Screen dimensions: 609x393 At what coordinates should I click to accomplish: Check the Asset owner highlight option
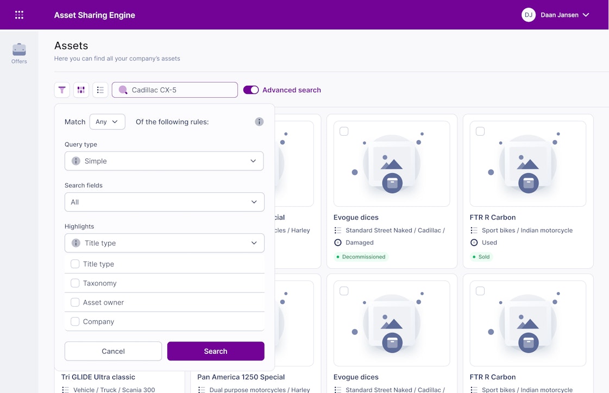click(75, 302)
